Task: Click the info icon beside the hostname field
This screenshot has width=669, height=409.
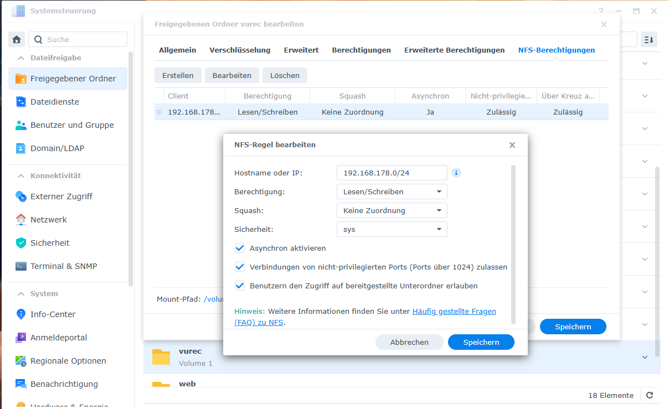Action: point(456,173)
